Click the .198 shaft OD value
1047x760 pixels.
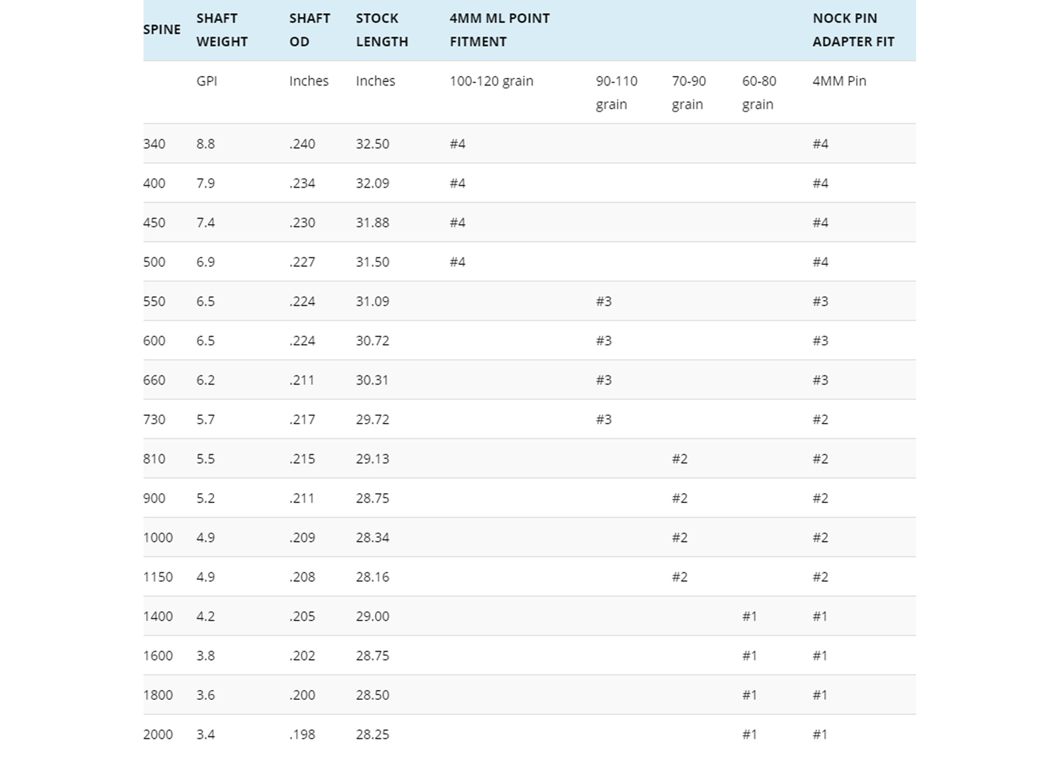coord(302,734)
